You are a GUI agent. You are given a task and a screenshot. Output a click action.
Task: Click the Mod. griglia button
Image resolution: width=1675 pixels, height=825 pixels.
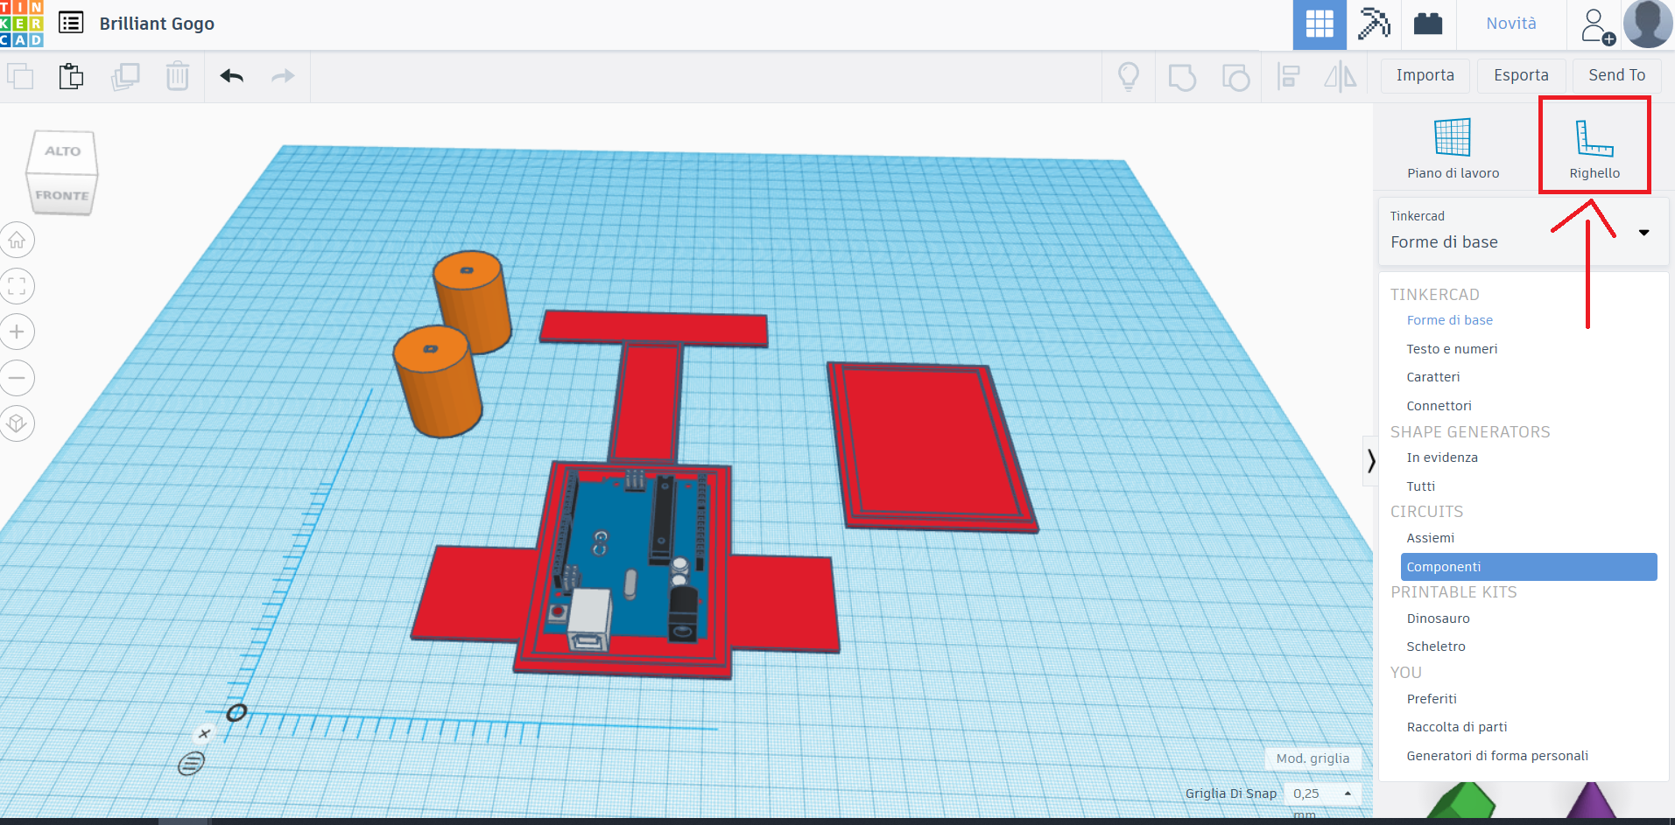coord(1313,759)
